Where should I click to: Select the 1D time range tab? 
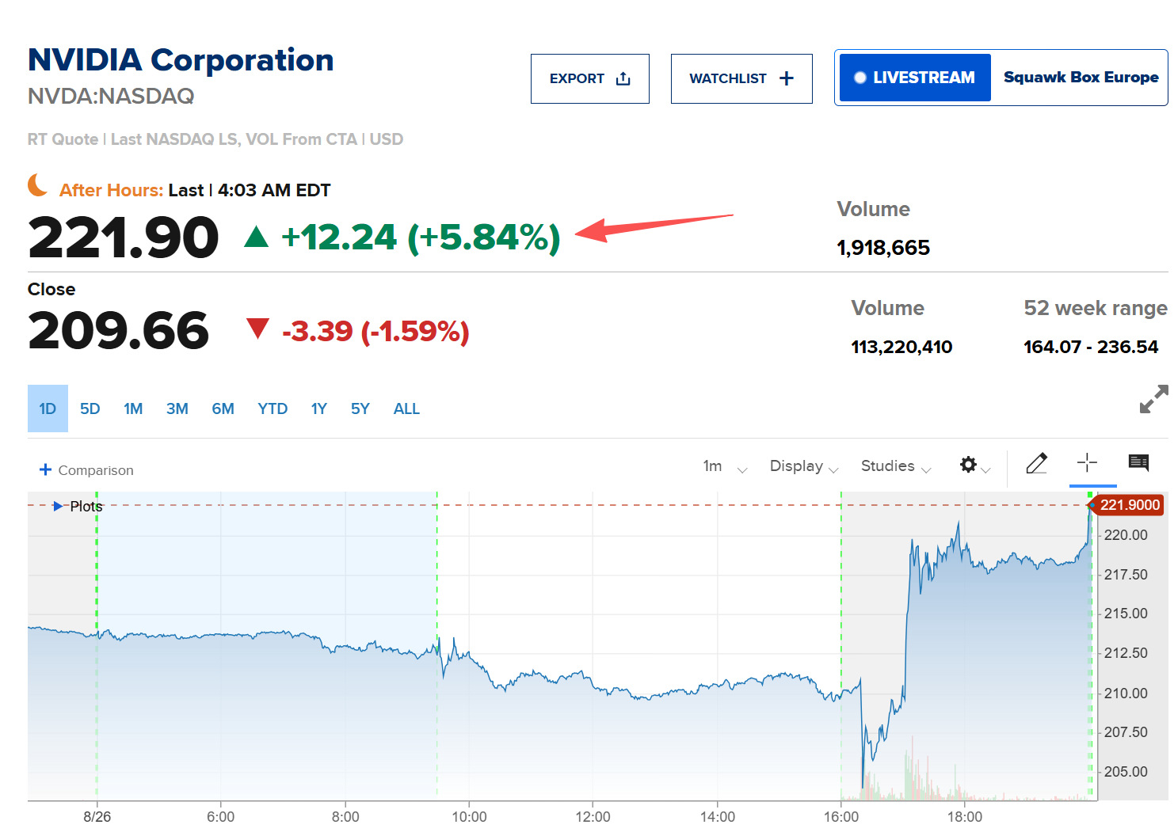click(x=48, y=408)
